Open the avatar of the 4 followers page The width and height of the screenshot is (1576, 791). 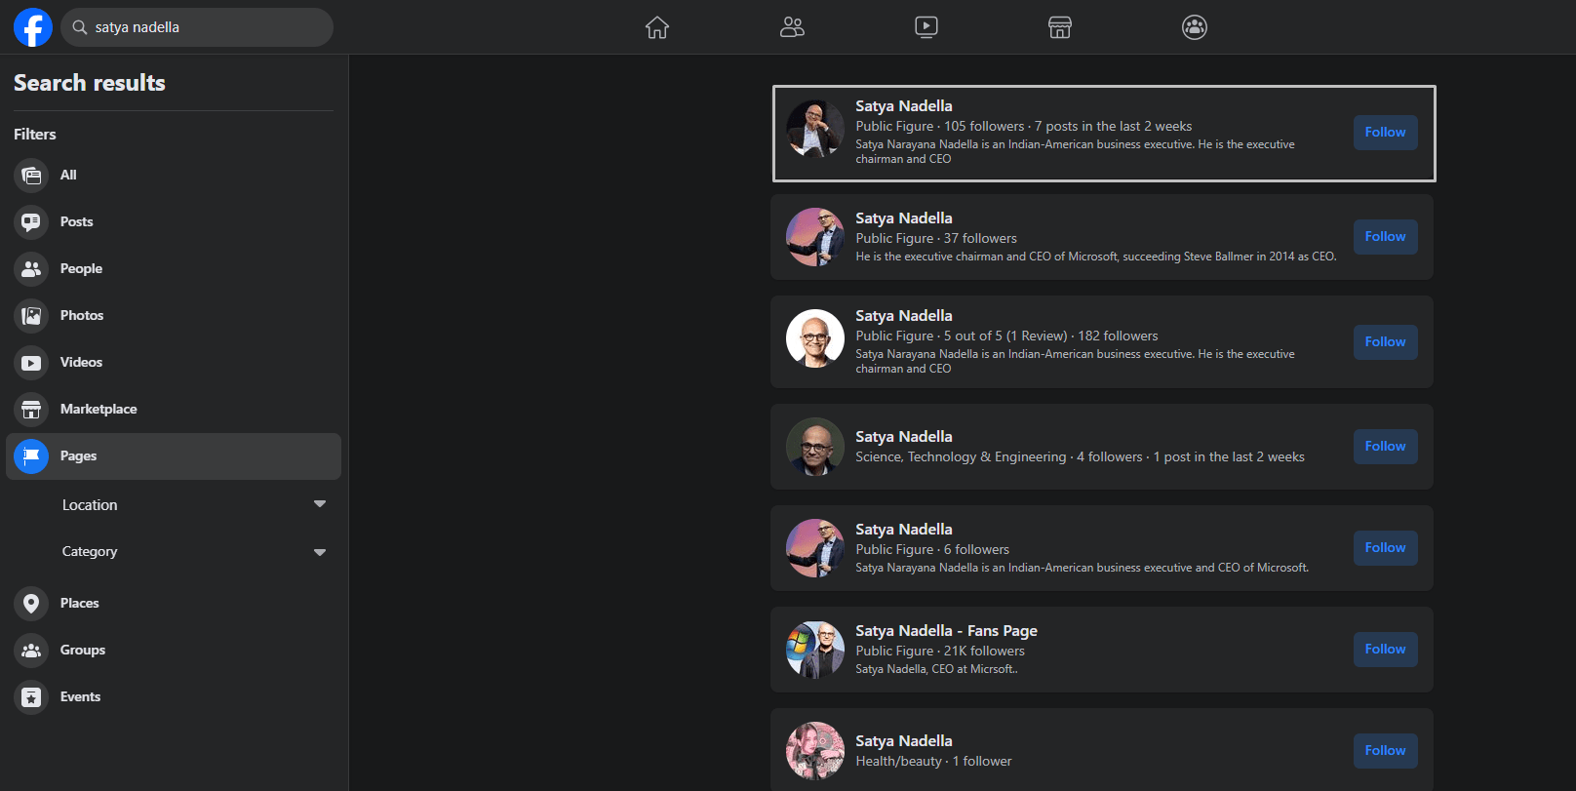815,447
